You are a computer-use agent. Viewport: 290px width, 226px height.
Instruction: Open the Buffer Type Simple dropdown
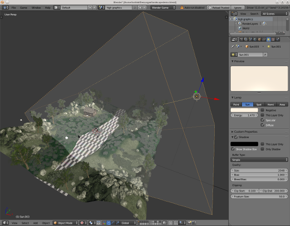pyautogui.click(x=259, y=159)
